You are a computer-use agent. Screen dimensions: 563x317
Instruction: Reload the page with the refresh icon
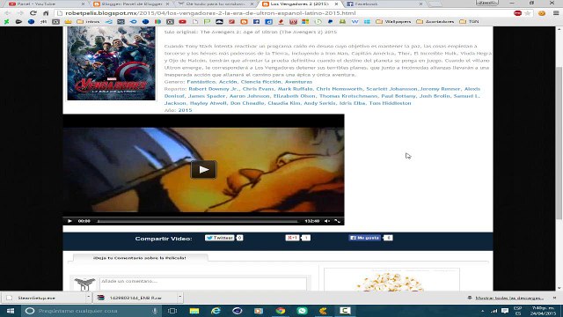[x=33, y=13]
